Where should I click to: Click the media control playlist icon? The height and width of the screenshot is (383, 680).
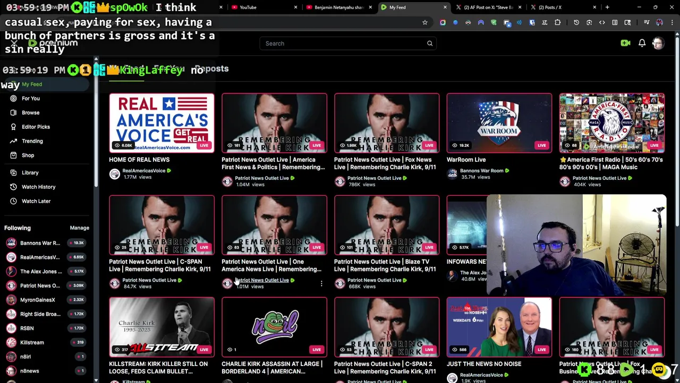pos(647,22)
